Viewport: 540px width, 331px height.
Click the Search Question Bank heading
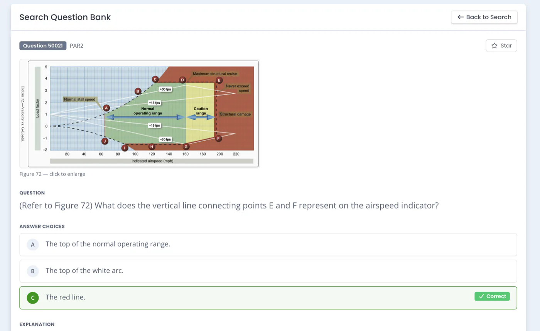tap(65, 17)
